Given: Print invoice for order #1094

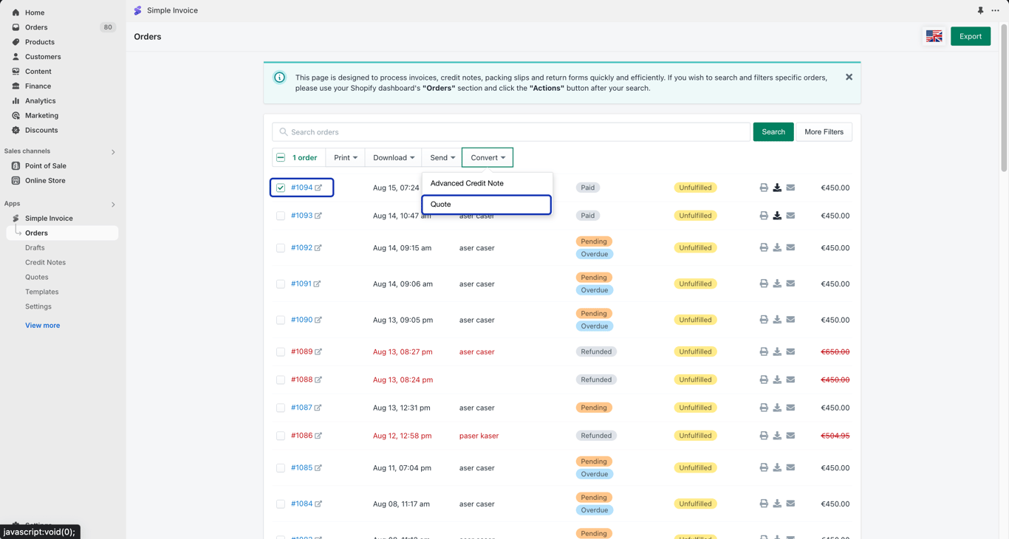Looking at the screenshot, I should (x=764, y=188).
